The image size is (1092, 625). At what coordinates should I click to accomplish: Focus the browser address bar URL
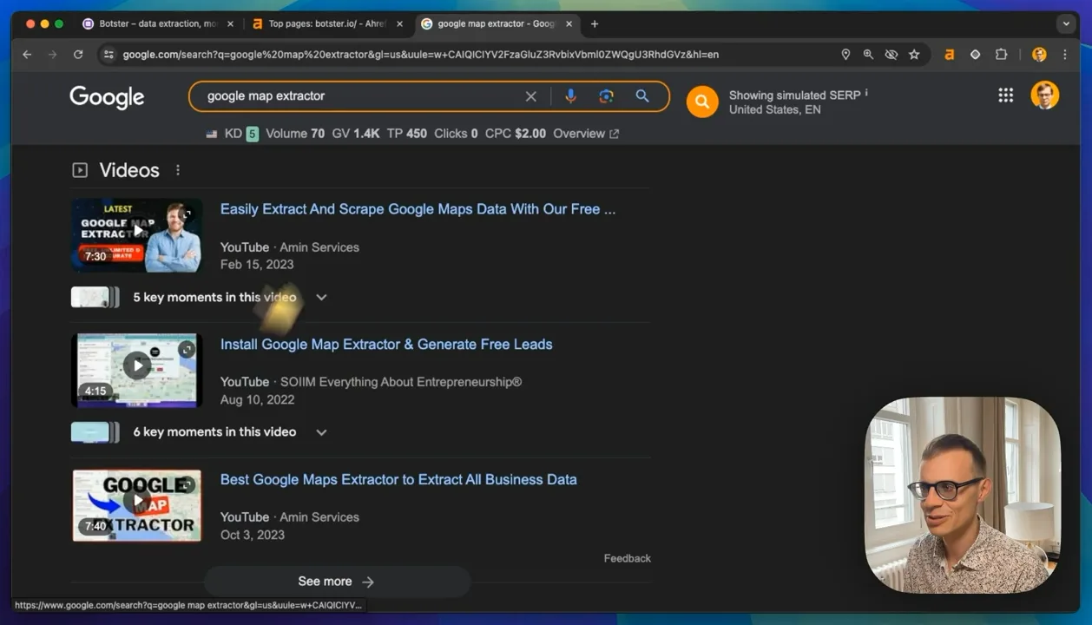click(421, 55)
